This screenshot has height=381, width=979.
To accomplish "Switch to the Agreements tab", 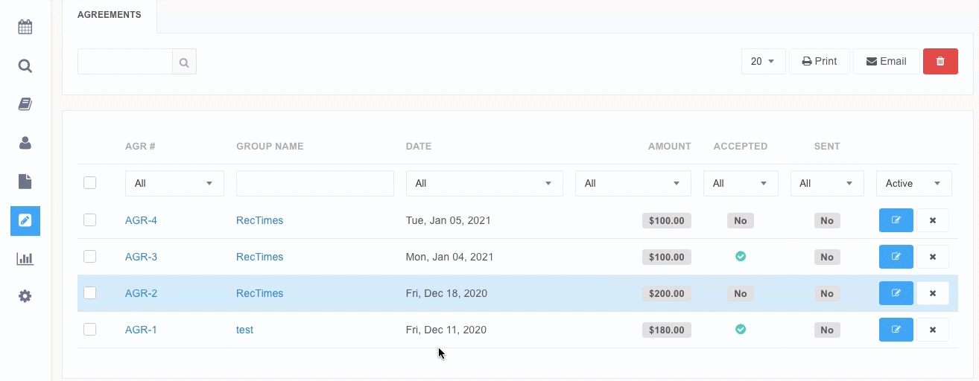I will coord(110,15).
